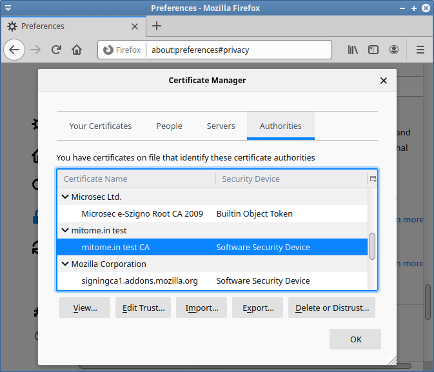The height and width of the screenshot is (372, 434).
Task: Open the Firefox home page icon
Action: [77, 50]
